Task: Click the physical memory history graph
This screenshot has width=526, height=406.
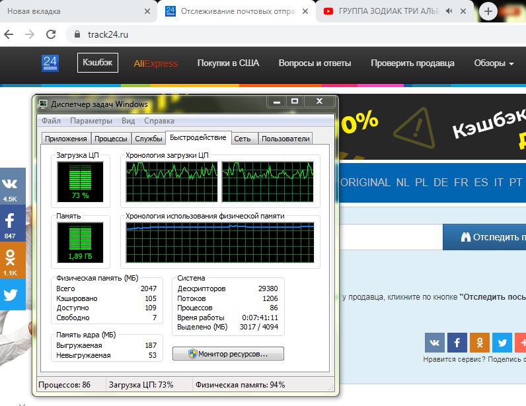Action: (x=220, y=242)
